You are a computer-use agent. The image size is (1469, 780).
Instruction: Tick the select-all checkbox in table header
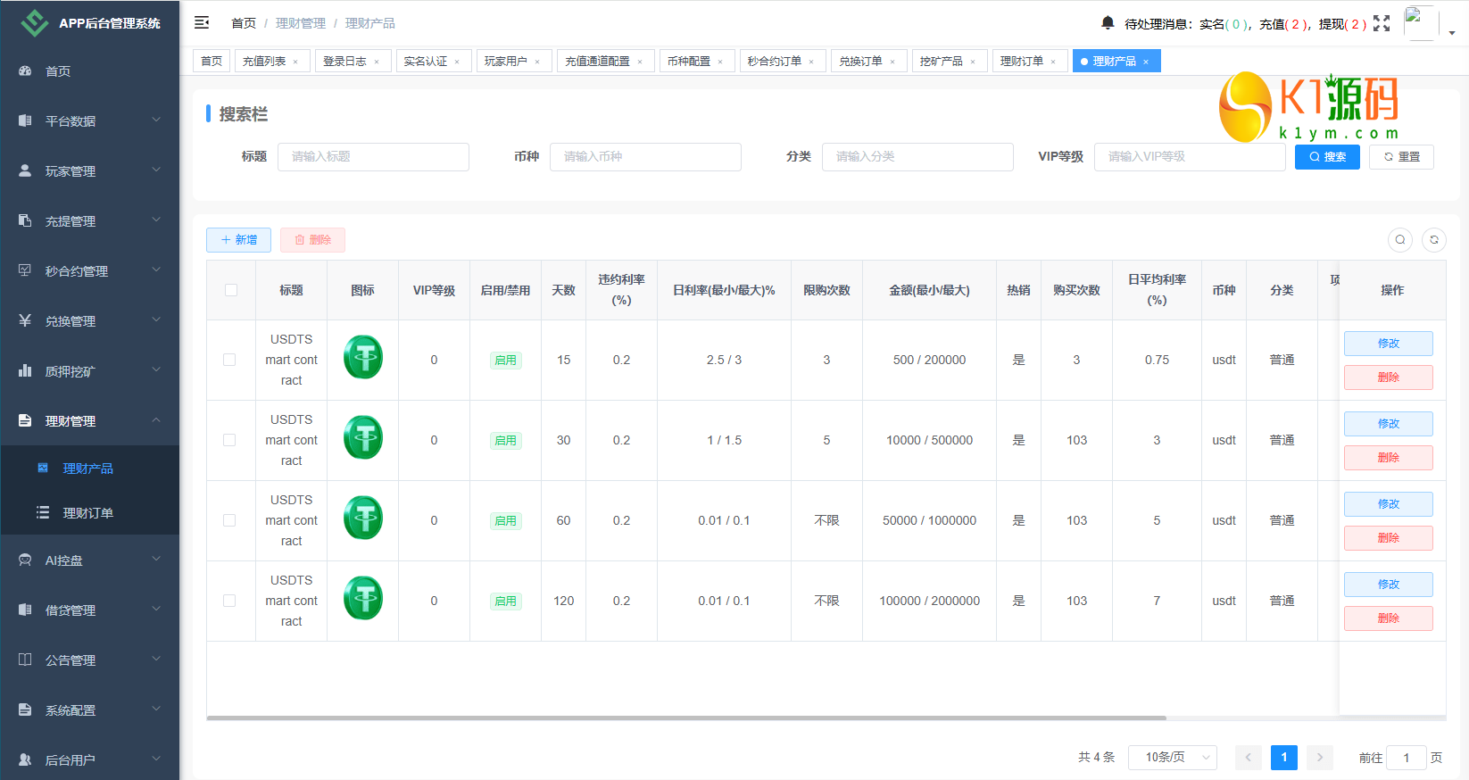click(231, 290)
